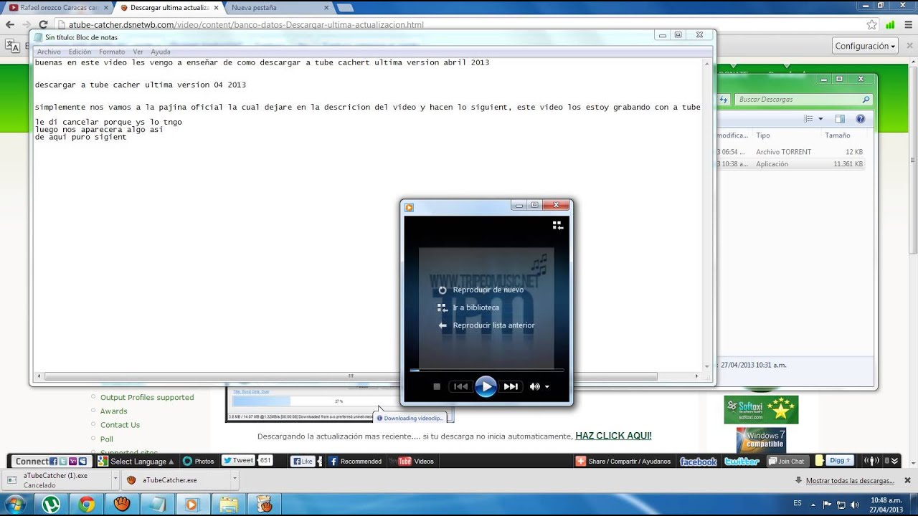
Task: Reload the page in Chrome
Action: tap(44, 24)
